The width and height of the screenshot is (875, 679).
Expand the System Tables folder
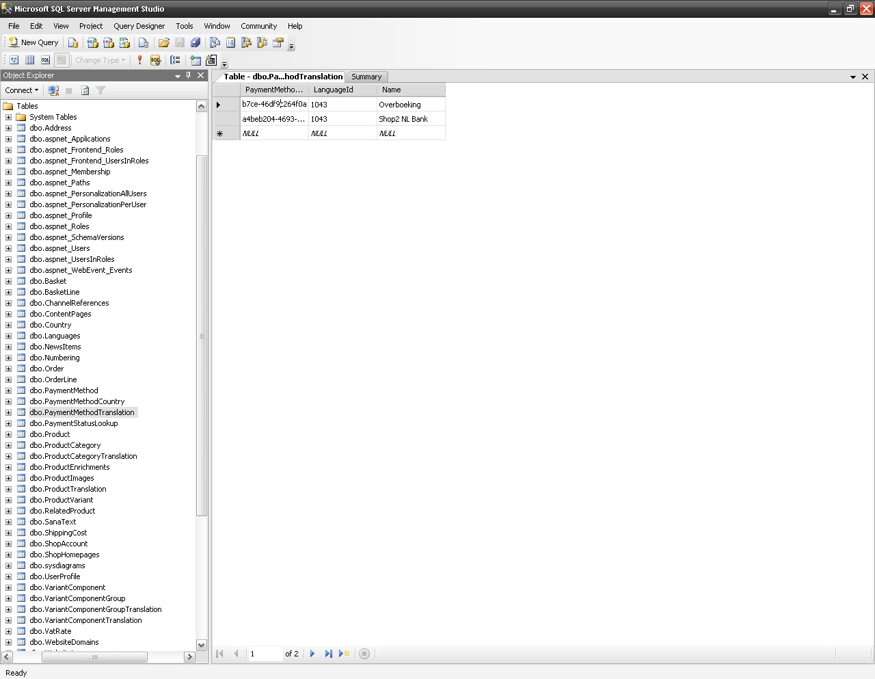click(8, 117)
